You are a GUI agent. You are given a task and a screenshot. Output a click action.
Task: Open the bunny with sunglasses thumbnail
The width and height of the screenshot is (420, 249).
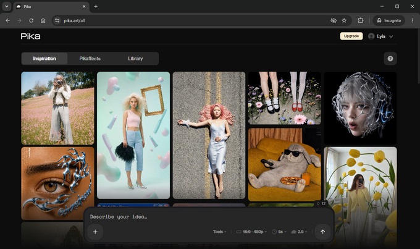tap(284, 164)
